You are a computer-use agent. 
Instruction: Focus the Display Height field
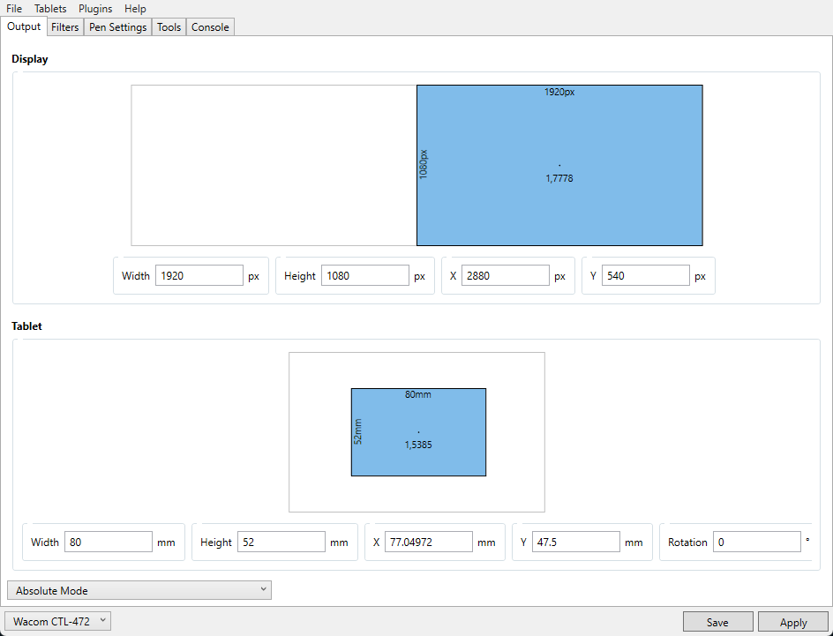tap(364, 276)
